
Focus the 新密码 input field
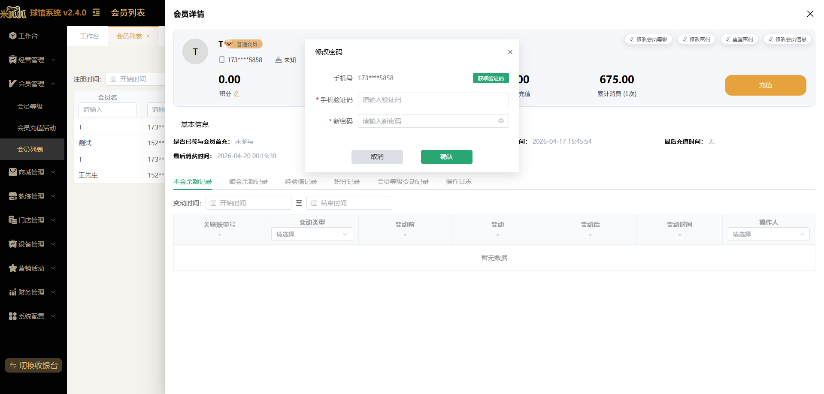click(x=433, y=121)
